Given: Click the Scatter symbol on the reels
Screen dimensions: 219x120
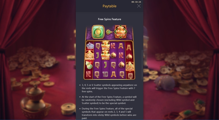Looking at the screenshot, I should (x=130, y=67).
